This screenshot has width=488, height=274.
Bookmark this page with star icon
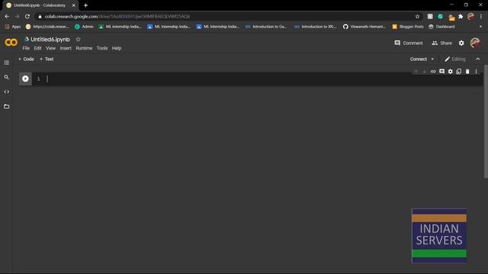pyautogui.click(x=417, y=17)
